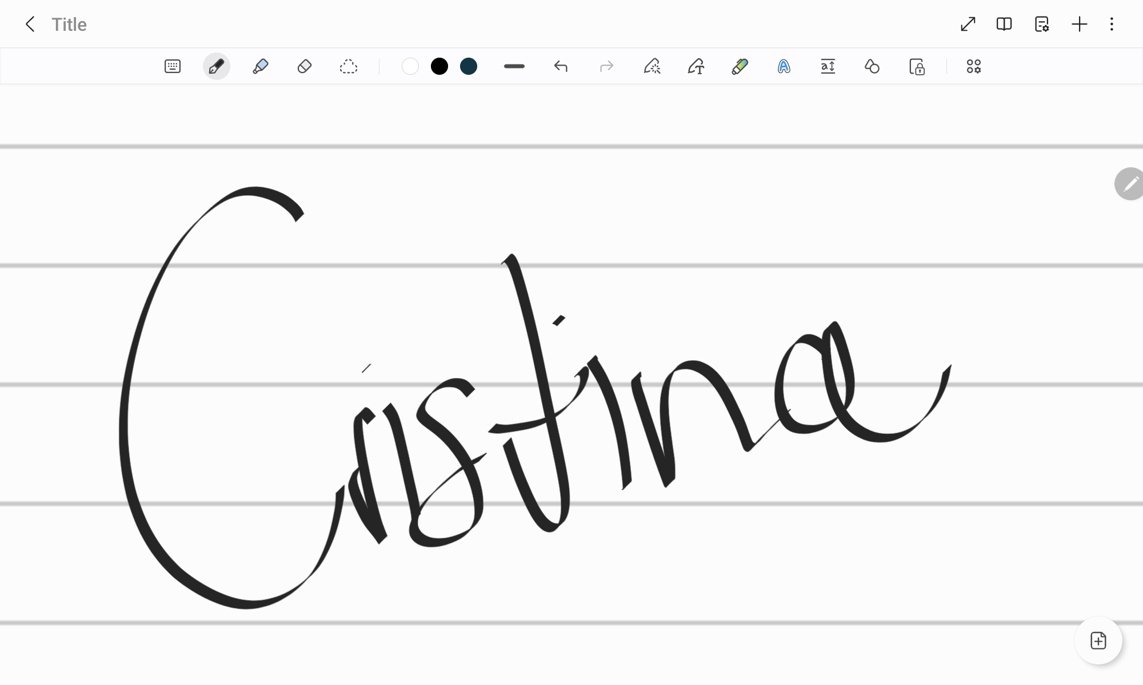Undo the last stroke

pos(561,66)
